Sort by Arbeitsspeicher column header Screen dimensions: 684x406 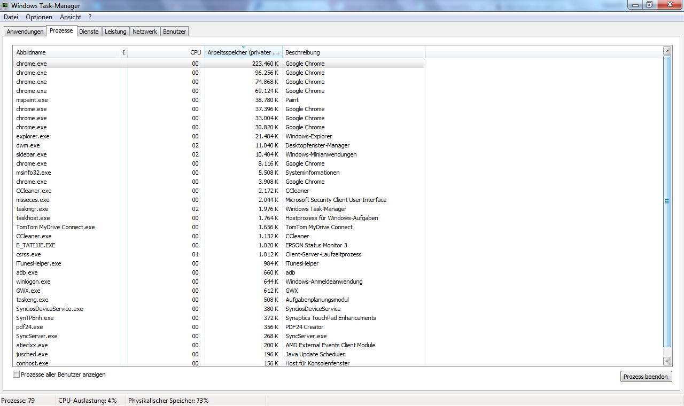(243, 52)
